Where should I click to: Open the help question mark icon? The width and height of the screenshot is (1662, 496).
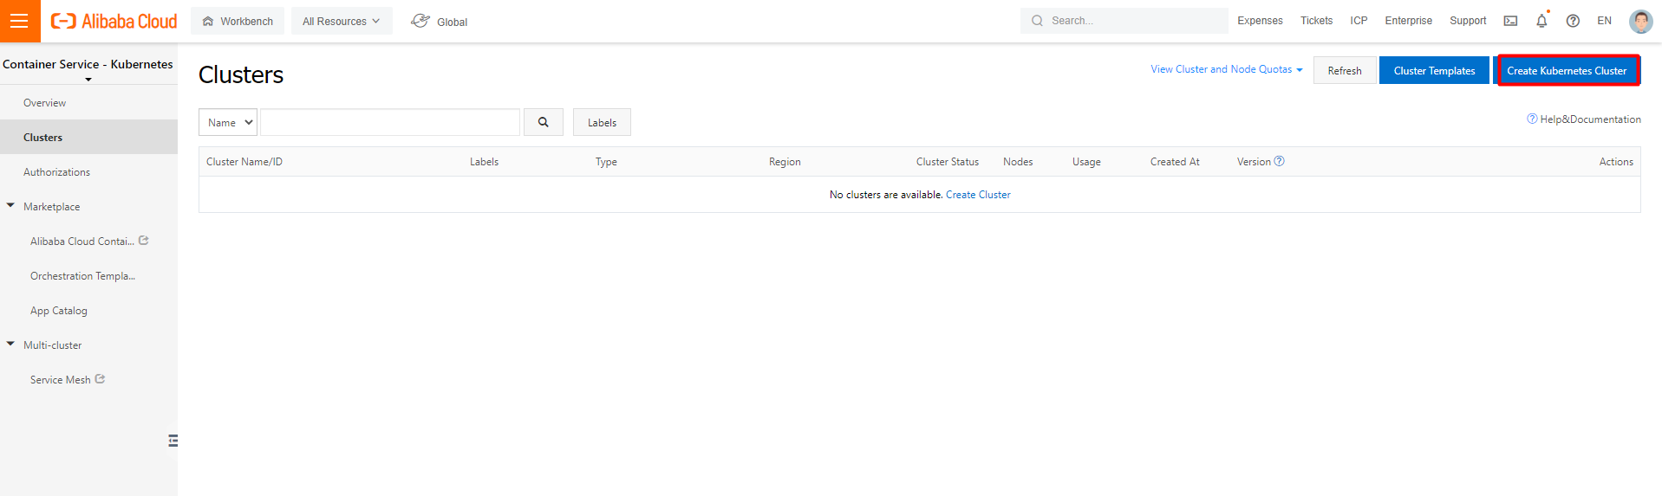[1573, 21]
